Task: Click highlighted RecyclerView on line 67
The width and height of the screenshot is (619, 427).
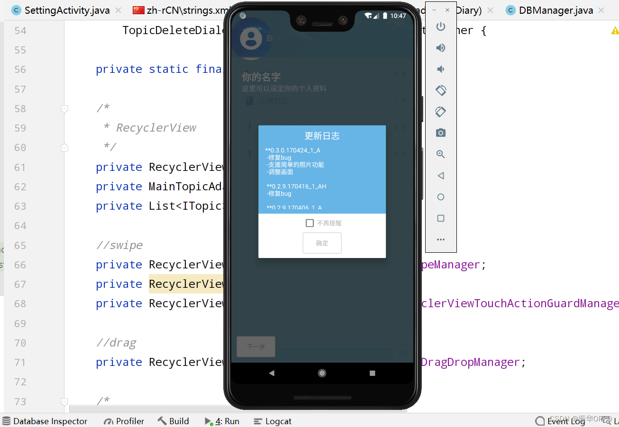Action: (x=187, y=284)
